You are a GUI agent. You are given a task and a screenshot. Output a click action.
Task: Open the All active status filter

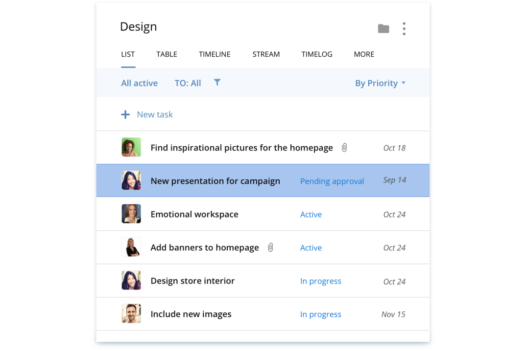coord(139,83)
